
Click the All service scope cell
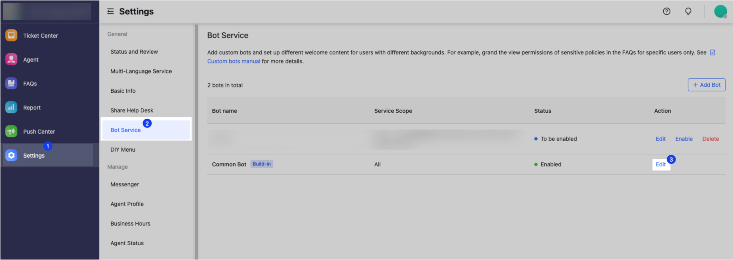pyautogui.click(x=377, y=164)
